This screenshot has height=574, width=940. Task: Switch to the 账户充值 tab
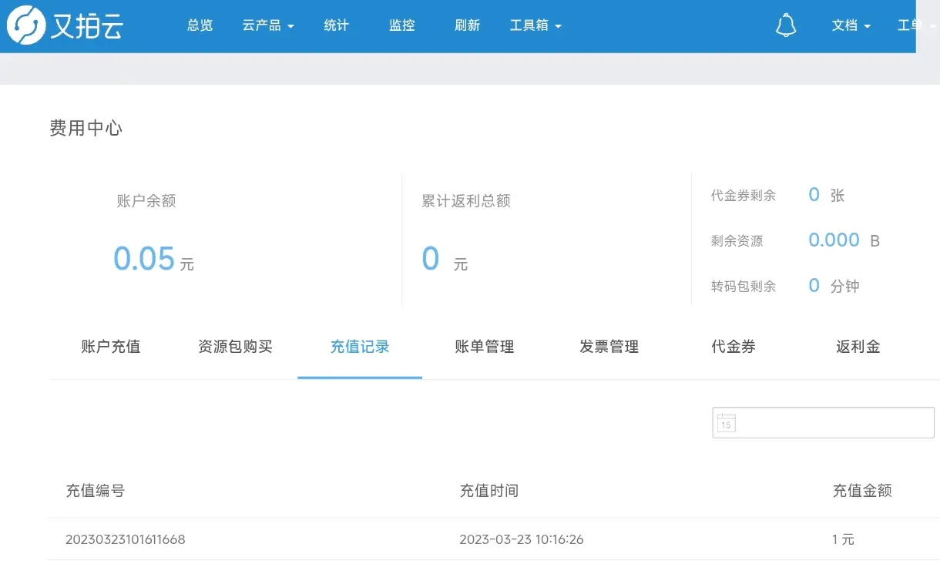[x=110, y=347]
